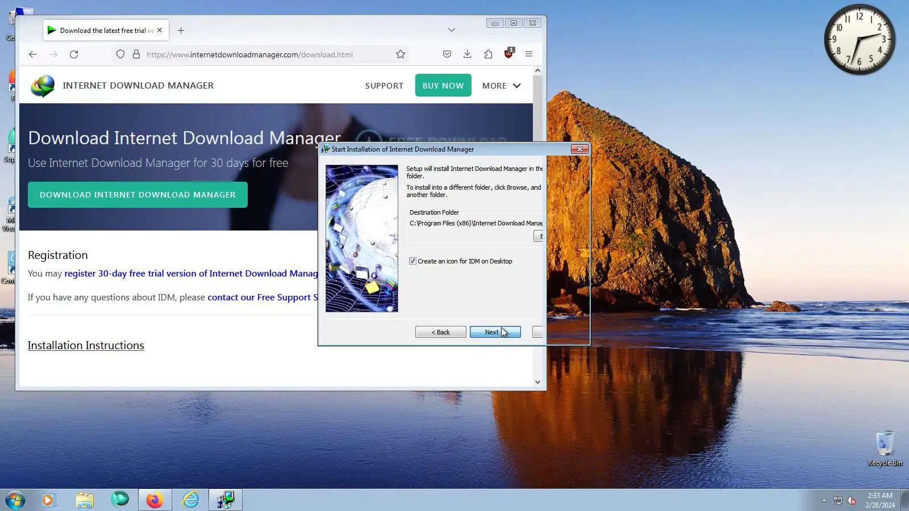Click the desktop clock gadget

pyautogui.click(x=860, y=39)
